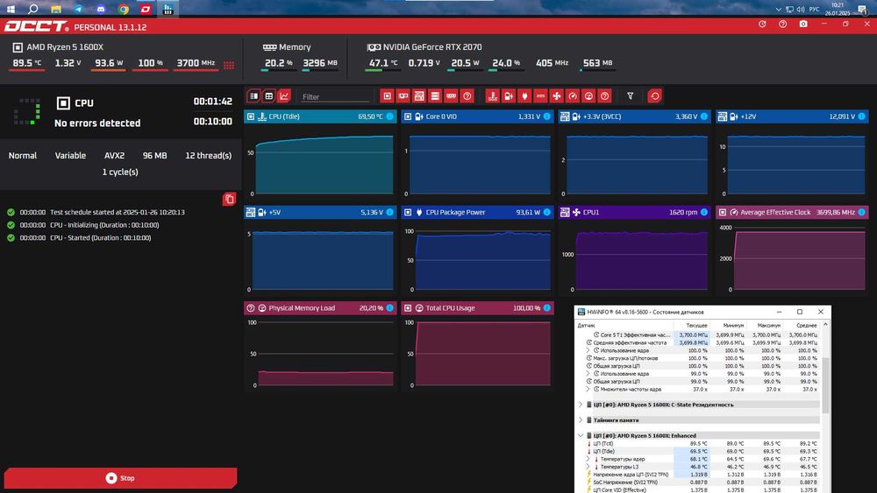This screenshot has height=493, width=877.
Task: Open the info for Total CPU Usage graph
Action: click(x=547, y=307)
